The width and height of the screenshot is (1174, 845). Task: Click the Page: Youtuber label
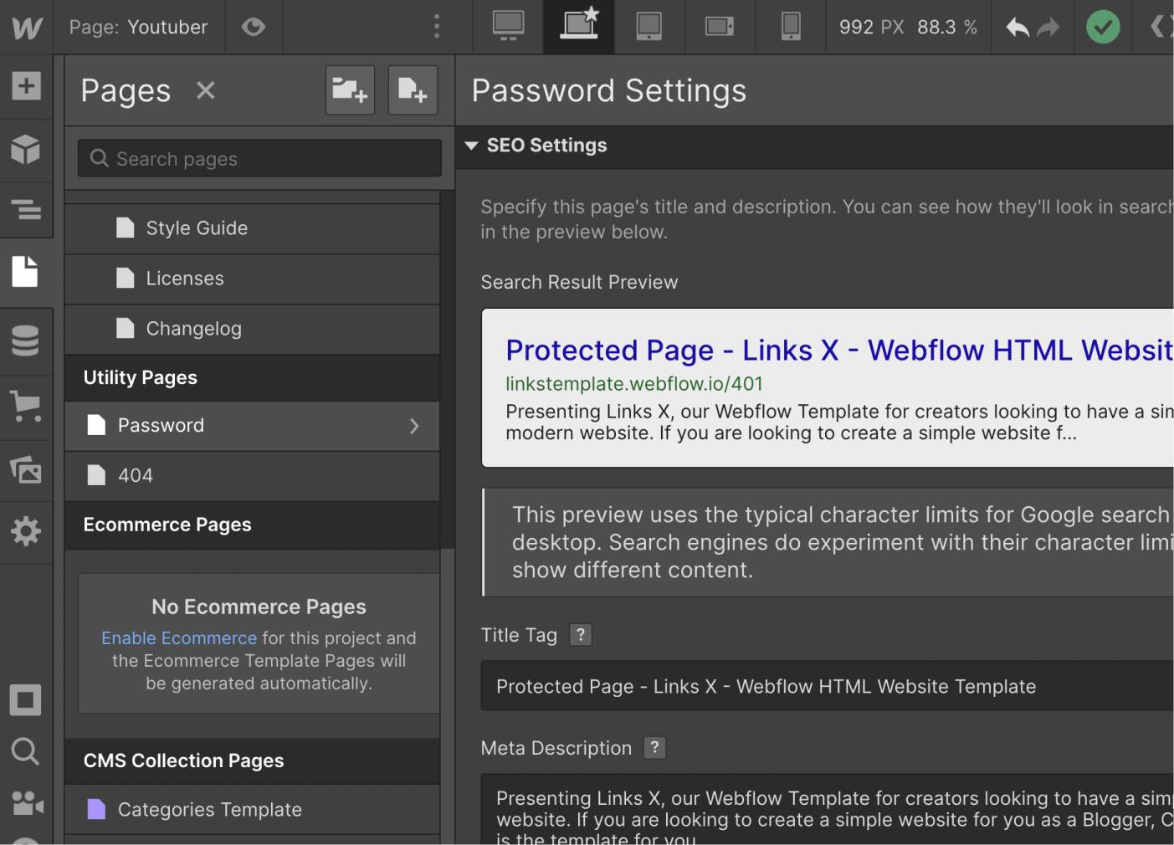(x=138, y=28)
